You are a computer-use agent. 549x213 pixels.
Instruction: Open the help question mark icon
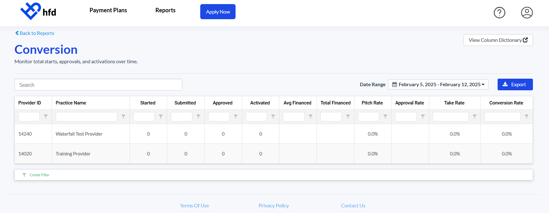pos(499,13)
